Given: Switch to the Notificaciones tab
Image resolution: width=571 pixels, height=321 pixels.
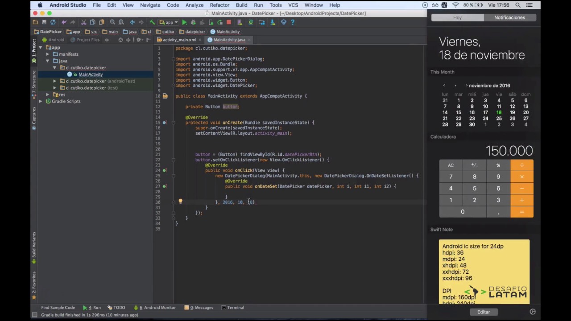Looking at the screenshot, I should tap(509, 17).
